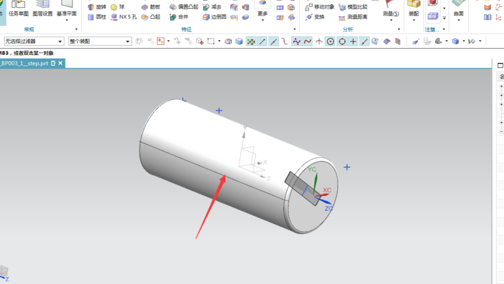Toggle the End Point snap option
504x284 pixels.
point(262,41)
